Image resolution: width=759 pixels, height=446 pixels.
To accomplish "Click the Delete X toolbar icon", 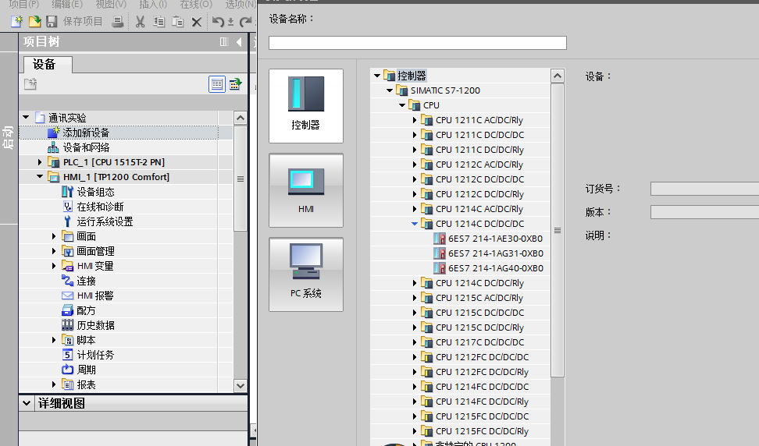I will [197, 22].
